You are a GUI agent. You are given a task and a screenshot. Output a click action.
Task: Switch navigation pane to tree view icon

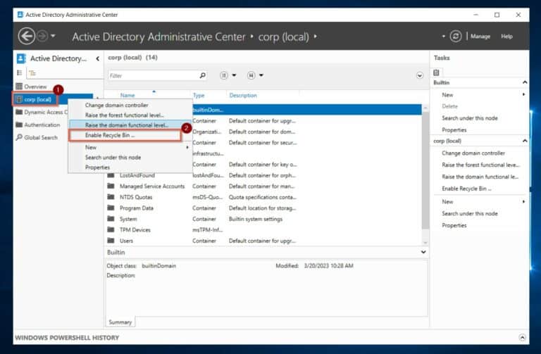point(32,72)
